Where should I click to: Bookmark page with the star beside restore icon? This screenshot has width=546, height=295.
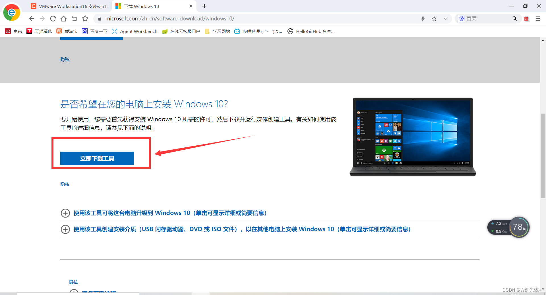(85, 19)
